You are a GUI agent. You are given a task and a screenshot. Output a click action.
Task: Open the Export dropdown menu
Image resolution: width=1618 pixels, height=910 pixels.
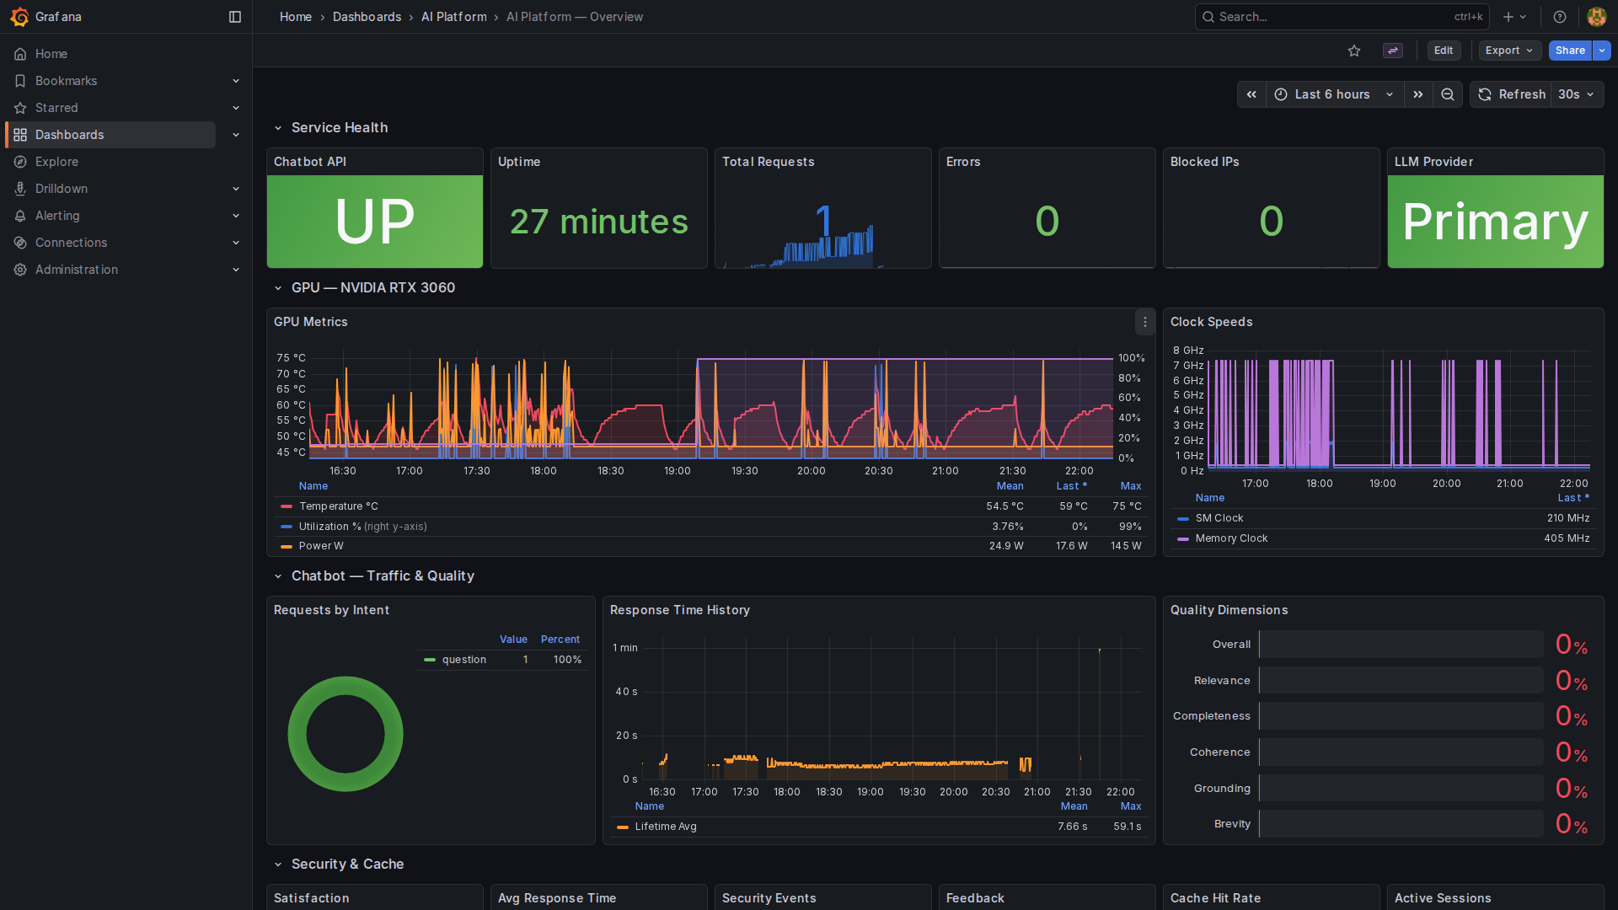coord(1508,51)
